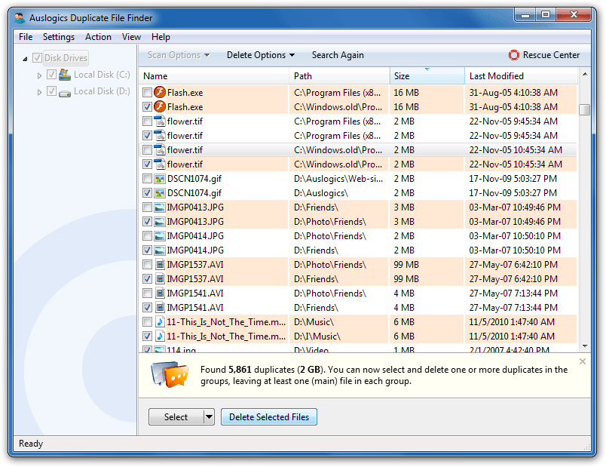Expand the Local Disk (C:) node
This screenshot has height=467, width=606.
(39, 75)
